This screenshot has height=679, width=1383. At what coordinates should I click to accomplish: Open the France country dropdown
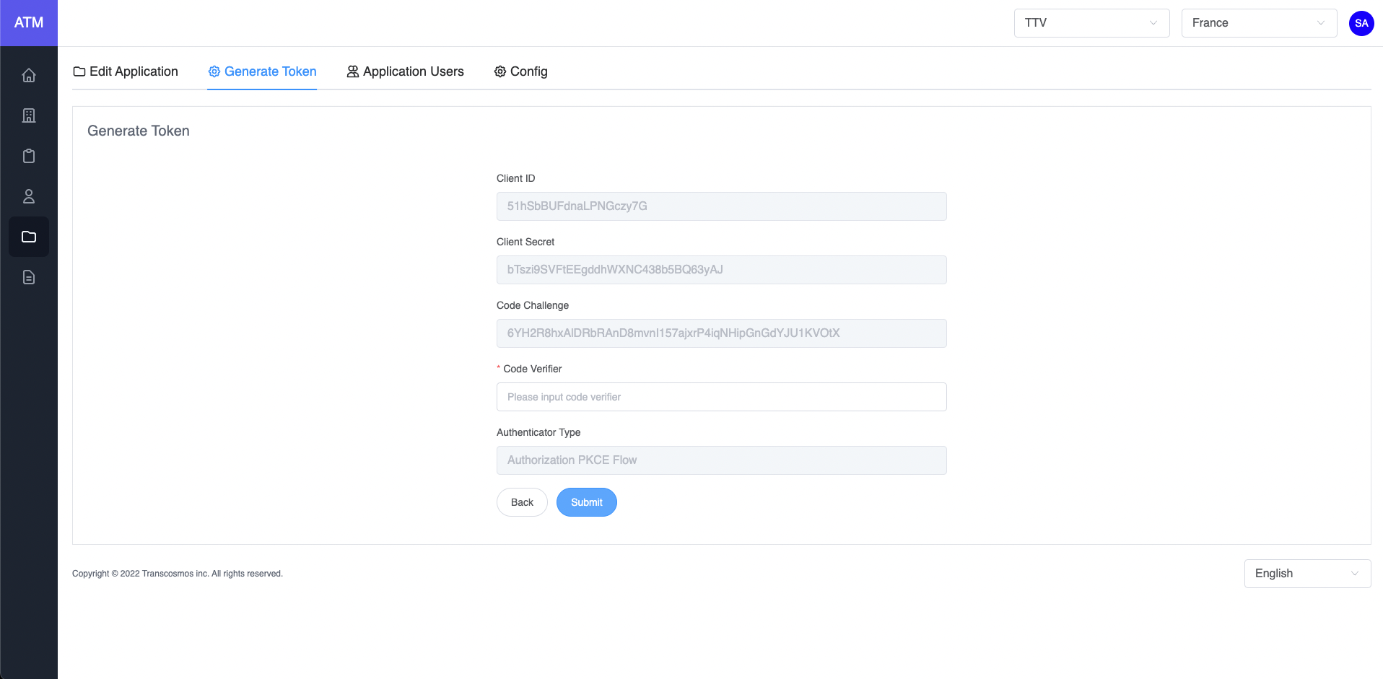(1259, 23)
